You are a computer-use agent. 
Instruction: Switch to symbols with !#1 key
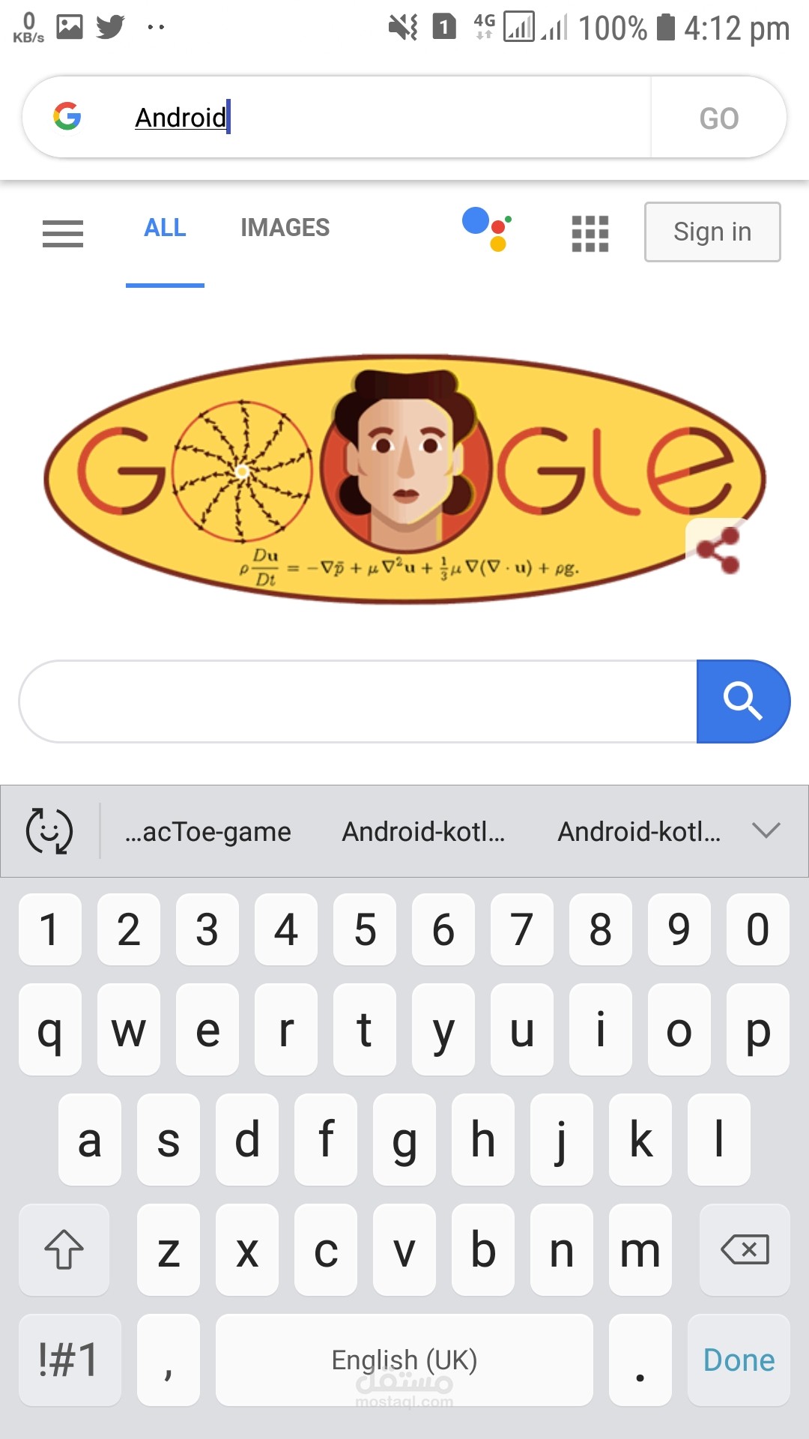coord(70,1360)
